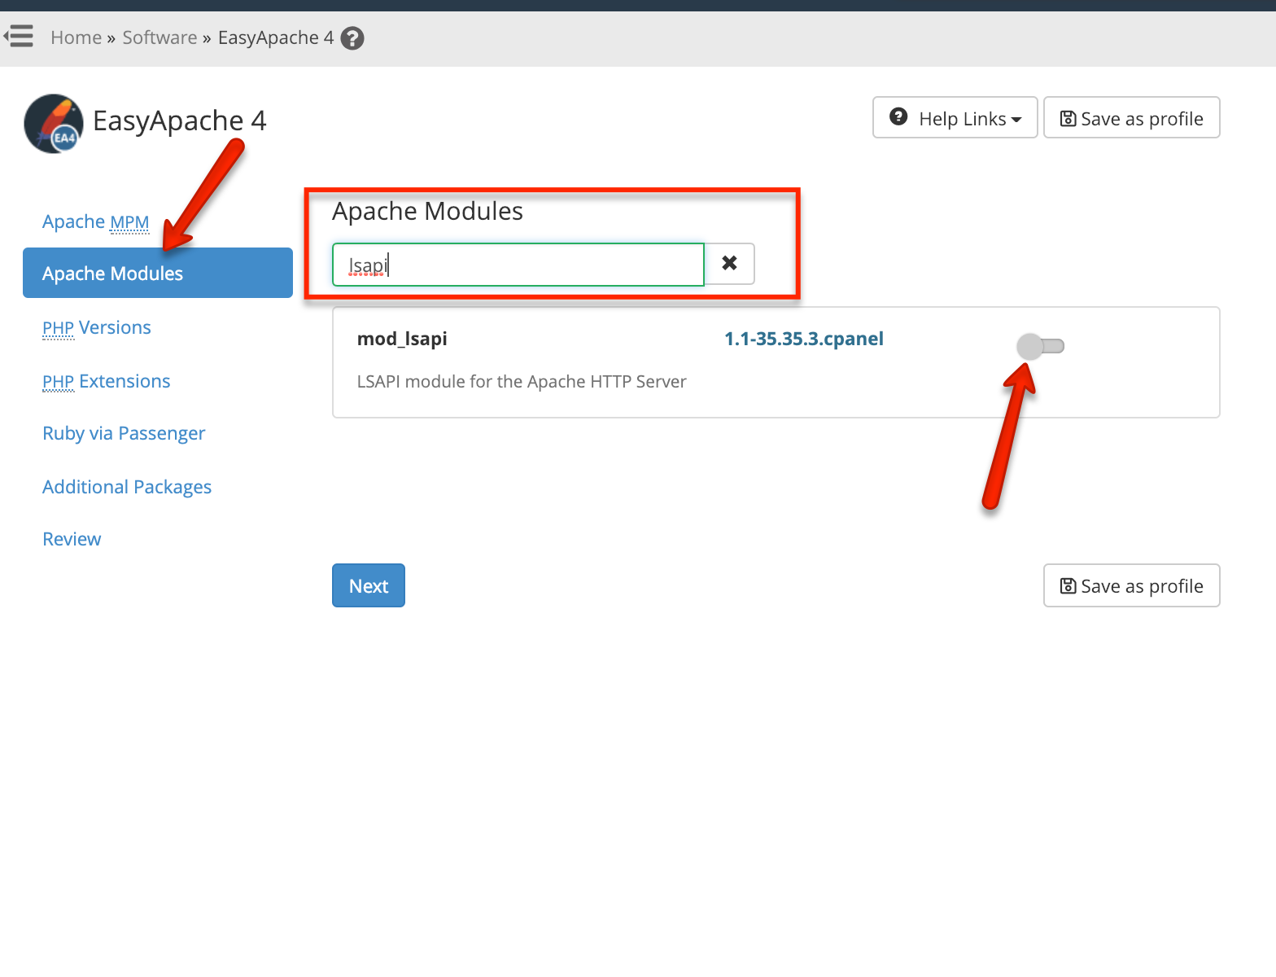1276x977 pixels.
Task: Expand the Help Links dropdown
Action: click(955, 118)
